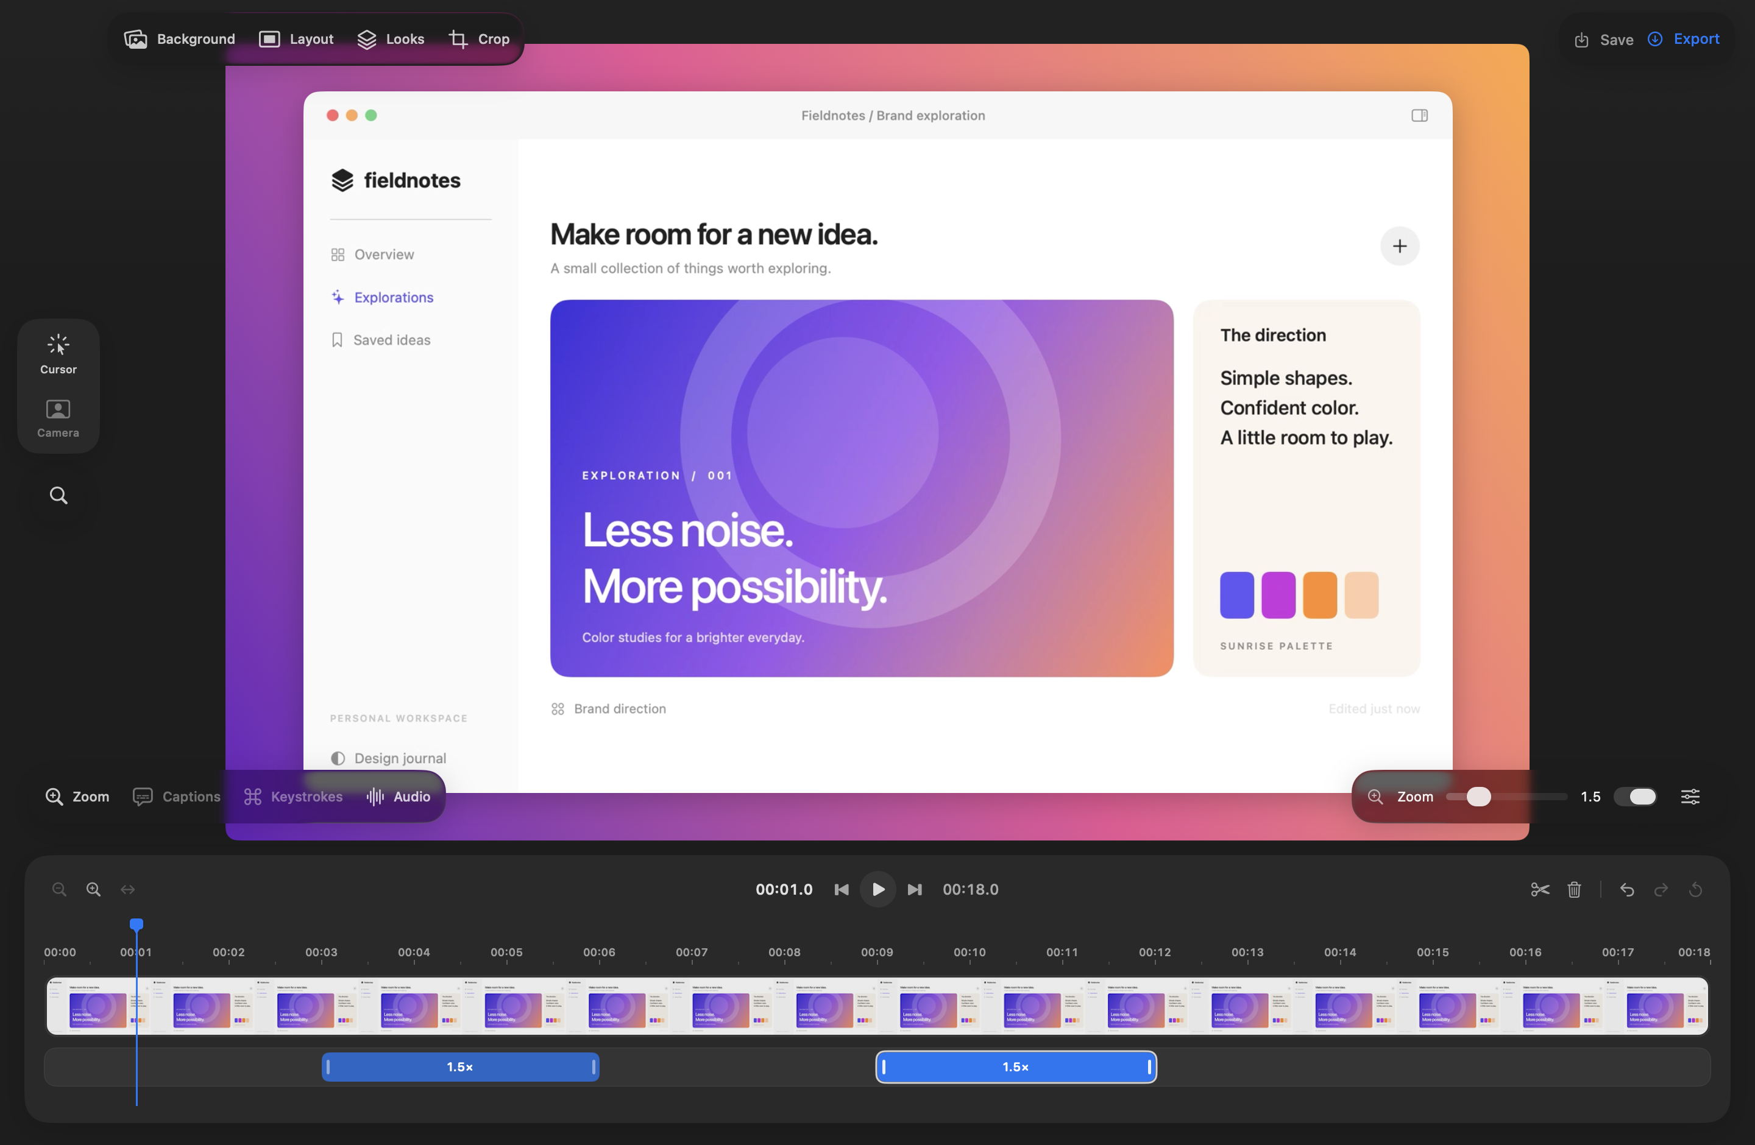
Task: Zoom in the timeline
Action: tap(93, 889)
